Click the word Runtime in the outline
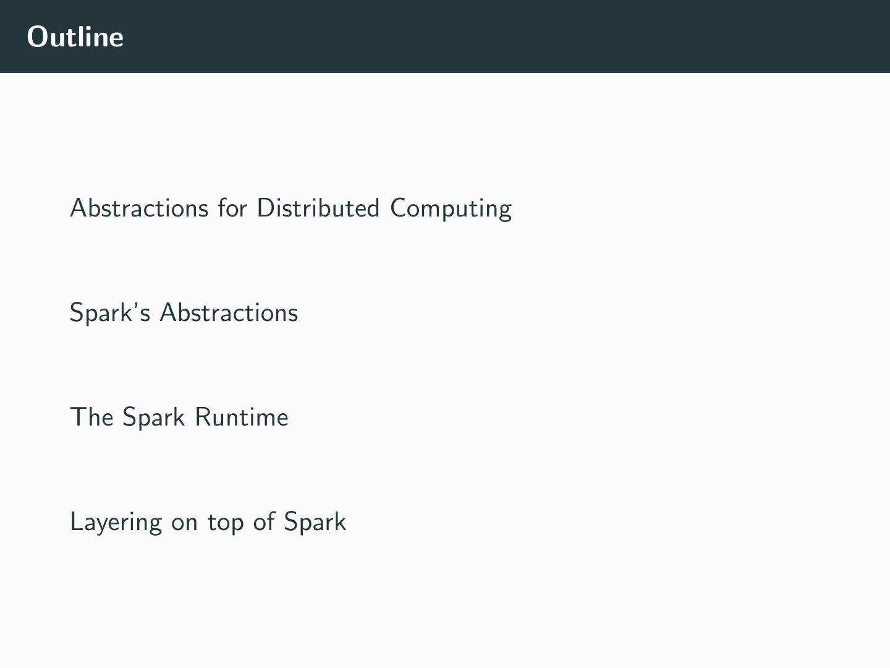The image size is (890, 668). click(241, 417)
